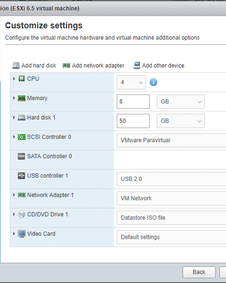Image resolution: width=226 pixels, height=283 pixels.
Task: Open the Hard disk unit GB dropdown
Action: click(181, 121)
